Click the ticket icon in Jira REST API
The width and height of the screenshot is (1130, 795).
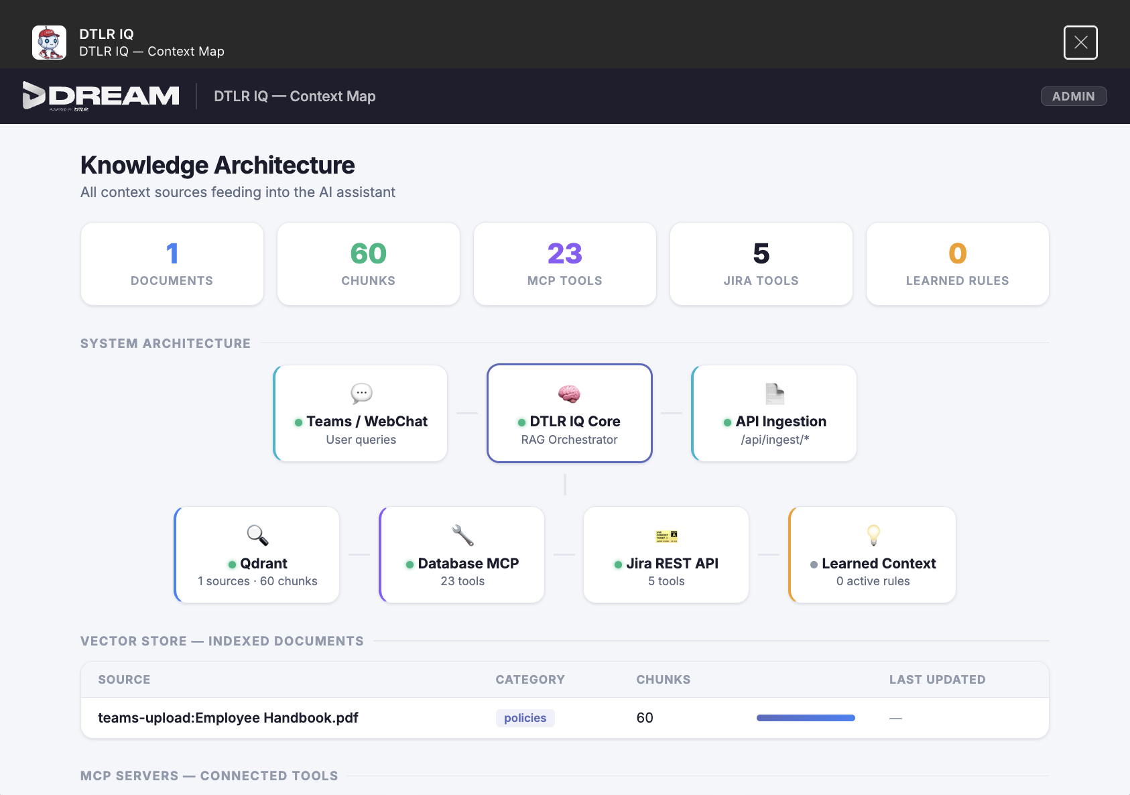coord(666,536)
